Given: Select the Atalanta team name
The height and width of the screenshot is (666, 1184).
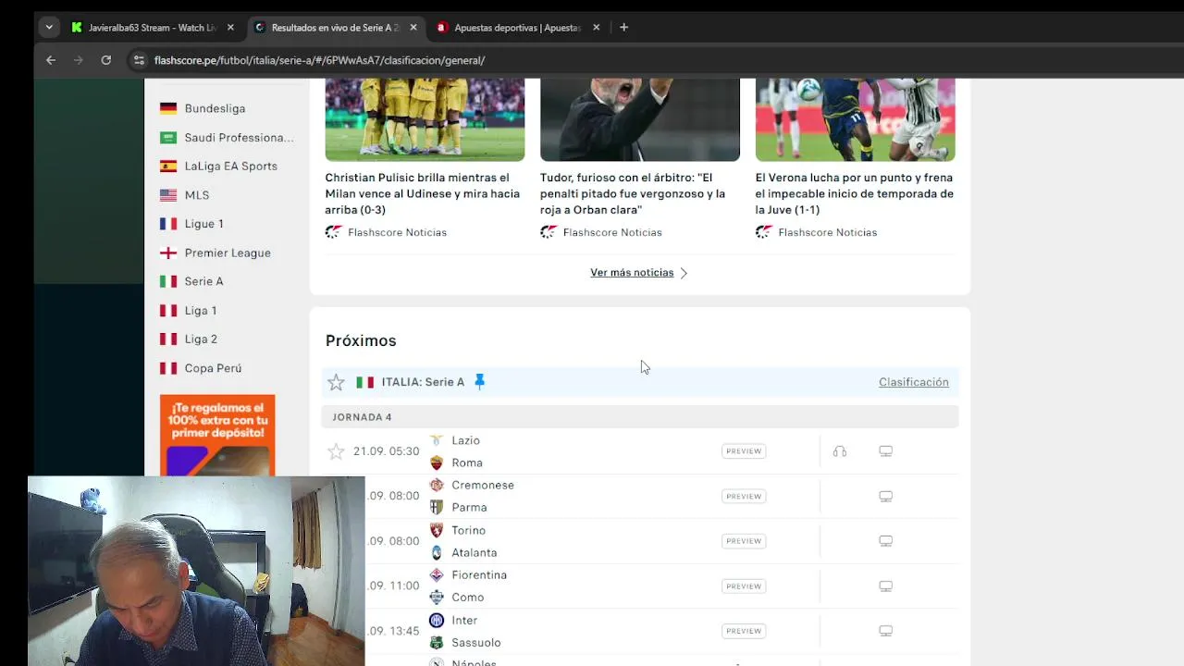Looking at the screenshot, I should 475,552.
